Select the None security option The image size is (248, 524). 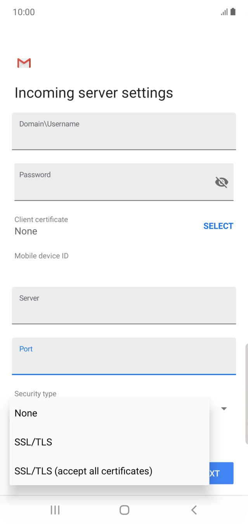[26, 413]
